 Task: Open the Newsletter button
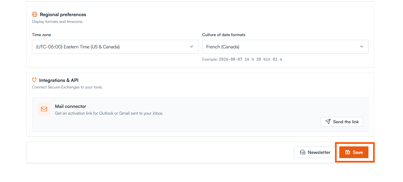(315, 152)
